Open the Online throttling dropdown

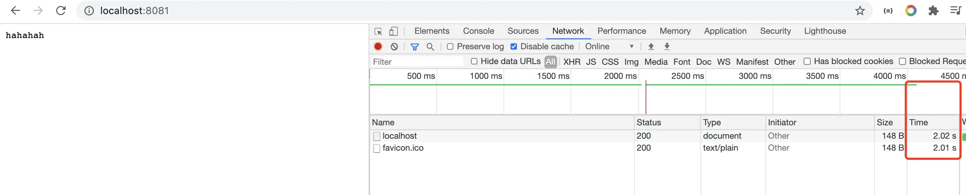click(609, 46)
